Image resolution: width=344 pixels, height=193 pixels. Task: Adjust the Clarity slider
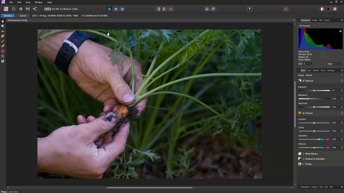click(314, 131)
